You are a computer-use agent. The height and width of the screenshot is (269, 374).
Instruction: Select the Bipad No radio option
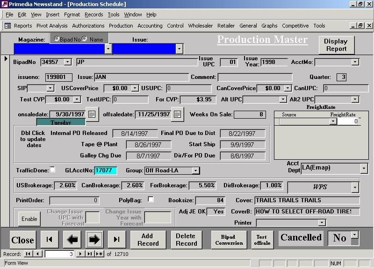[x=57, y=39]
